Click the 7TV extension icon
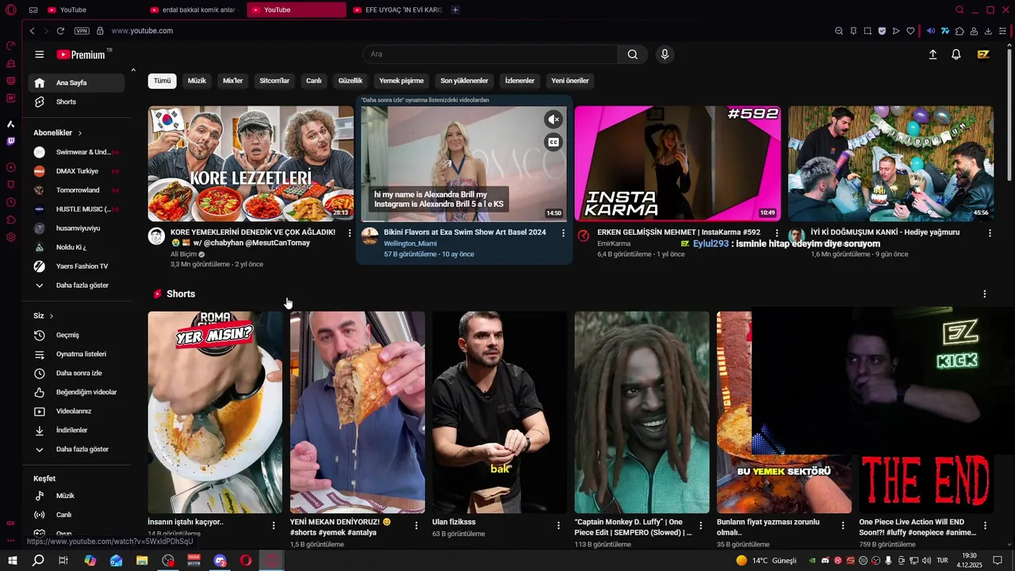 coord(945,31)
